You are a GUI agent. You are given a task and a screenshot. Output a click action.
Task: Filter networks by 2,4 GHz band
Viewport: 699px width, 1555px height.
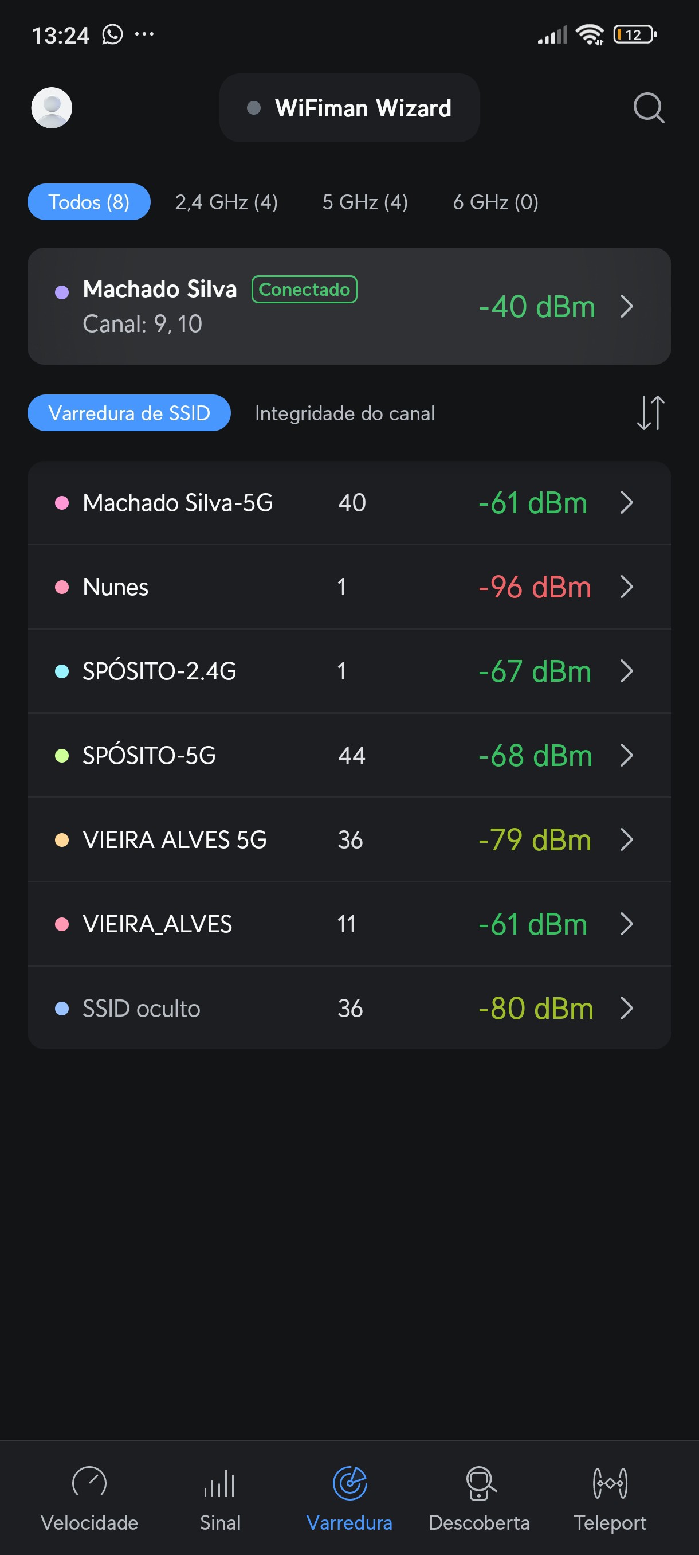226,202
